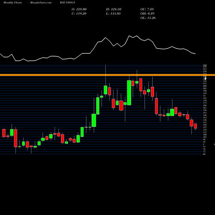Select the "OH: 0.39" reading
This screenshot has height=215, width=215.
pos(147,13)
